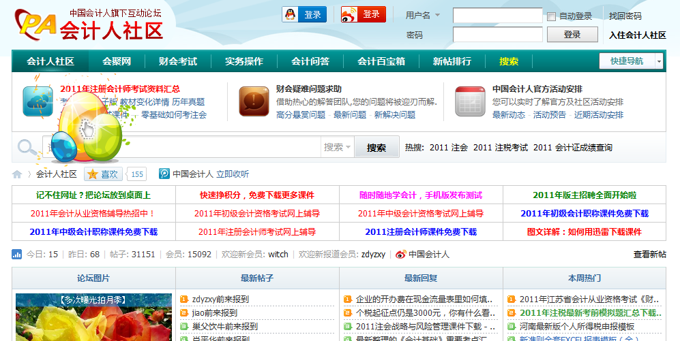
Task: Open post 河南最新版个人所得税申报模板
Action: (x=577, y=326)
